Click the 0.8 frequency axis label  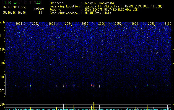tap(2, 77)
